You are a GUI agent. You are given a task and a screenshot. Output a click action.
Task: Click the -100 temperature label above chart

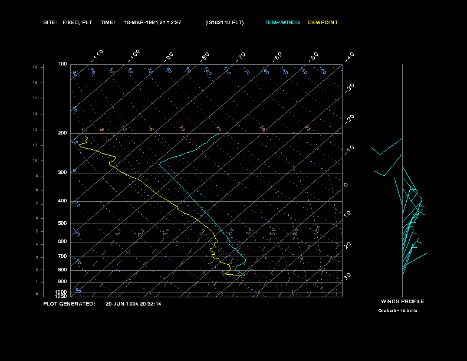tap(134, 56)
